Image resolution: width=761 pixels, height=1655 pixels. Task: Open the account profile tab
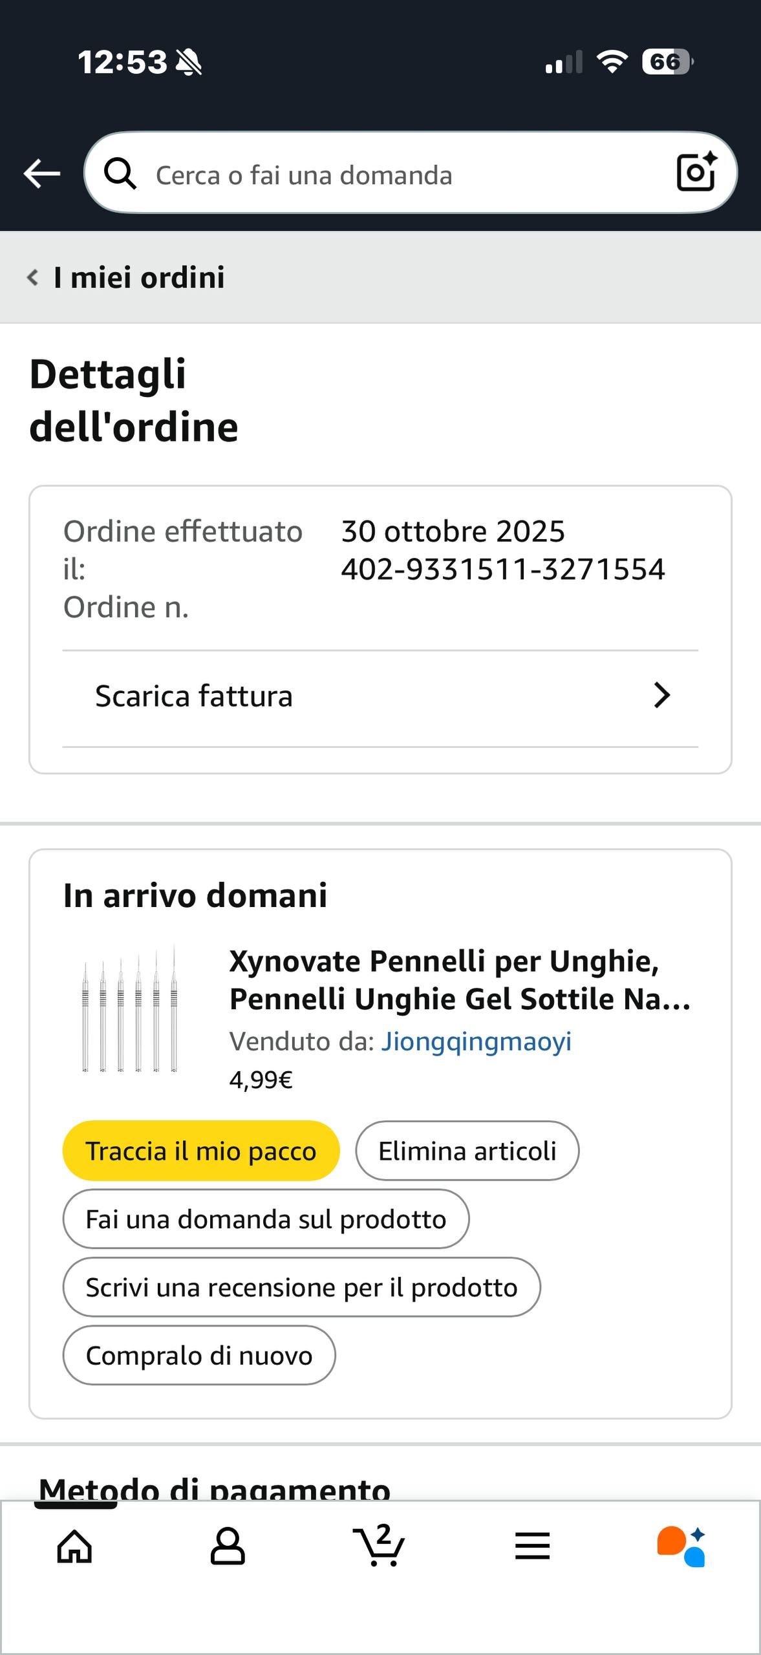(x=228, y=1546)
